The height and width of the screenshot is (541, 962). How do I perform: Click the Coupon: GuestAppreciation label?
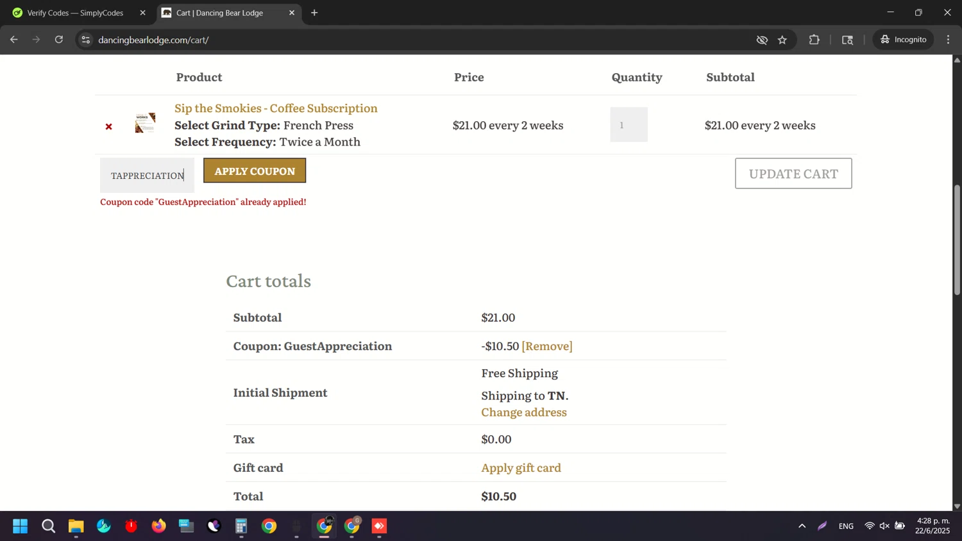312,346
